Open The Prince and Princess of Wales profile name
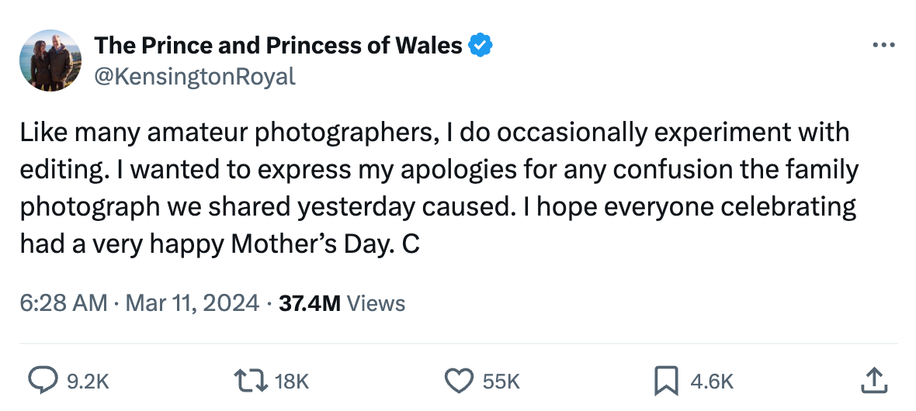 pos(278,47)
